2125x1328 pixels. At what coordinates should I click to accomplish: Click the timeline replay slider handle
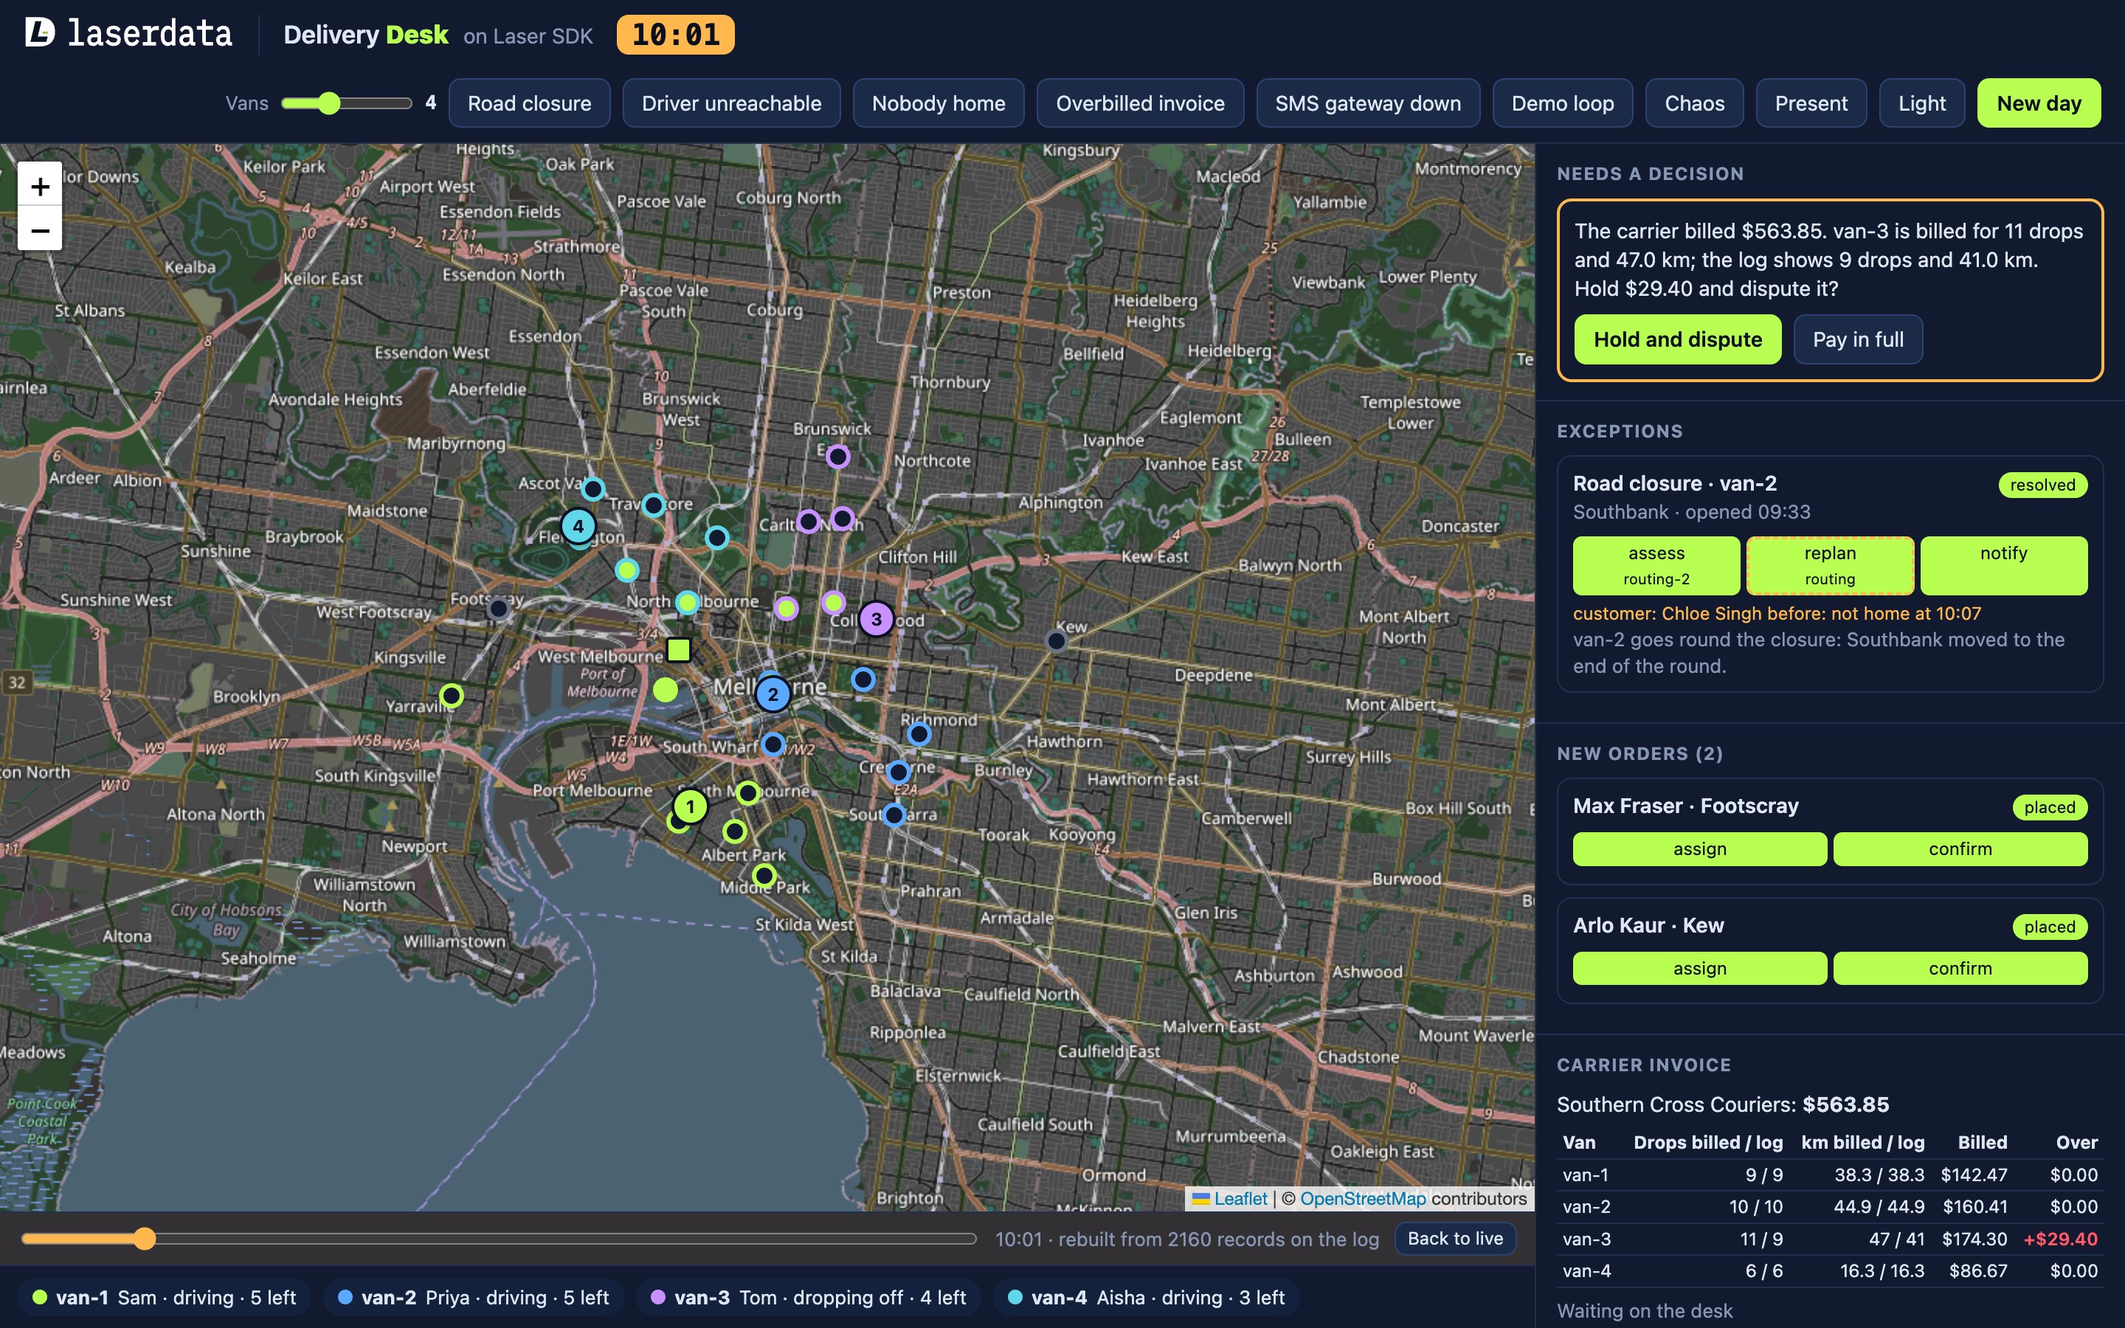point(145,1239)
